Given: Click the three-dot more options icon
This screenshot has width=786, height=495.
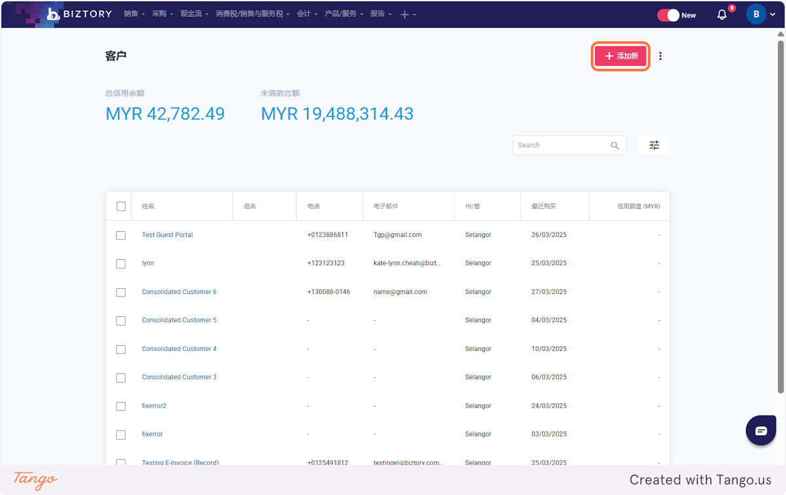Looking at the screenshot, I should 660,56.
